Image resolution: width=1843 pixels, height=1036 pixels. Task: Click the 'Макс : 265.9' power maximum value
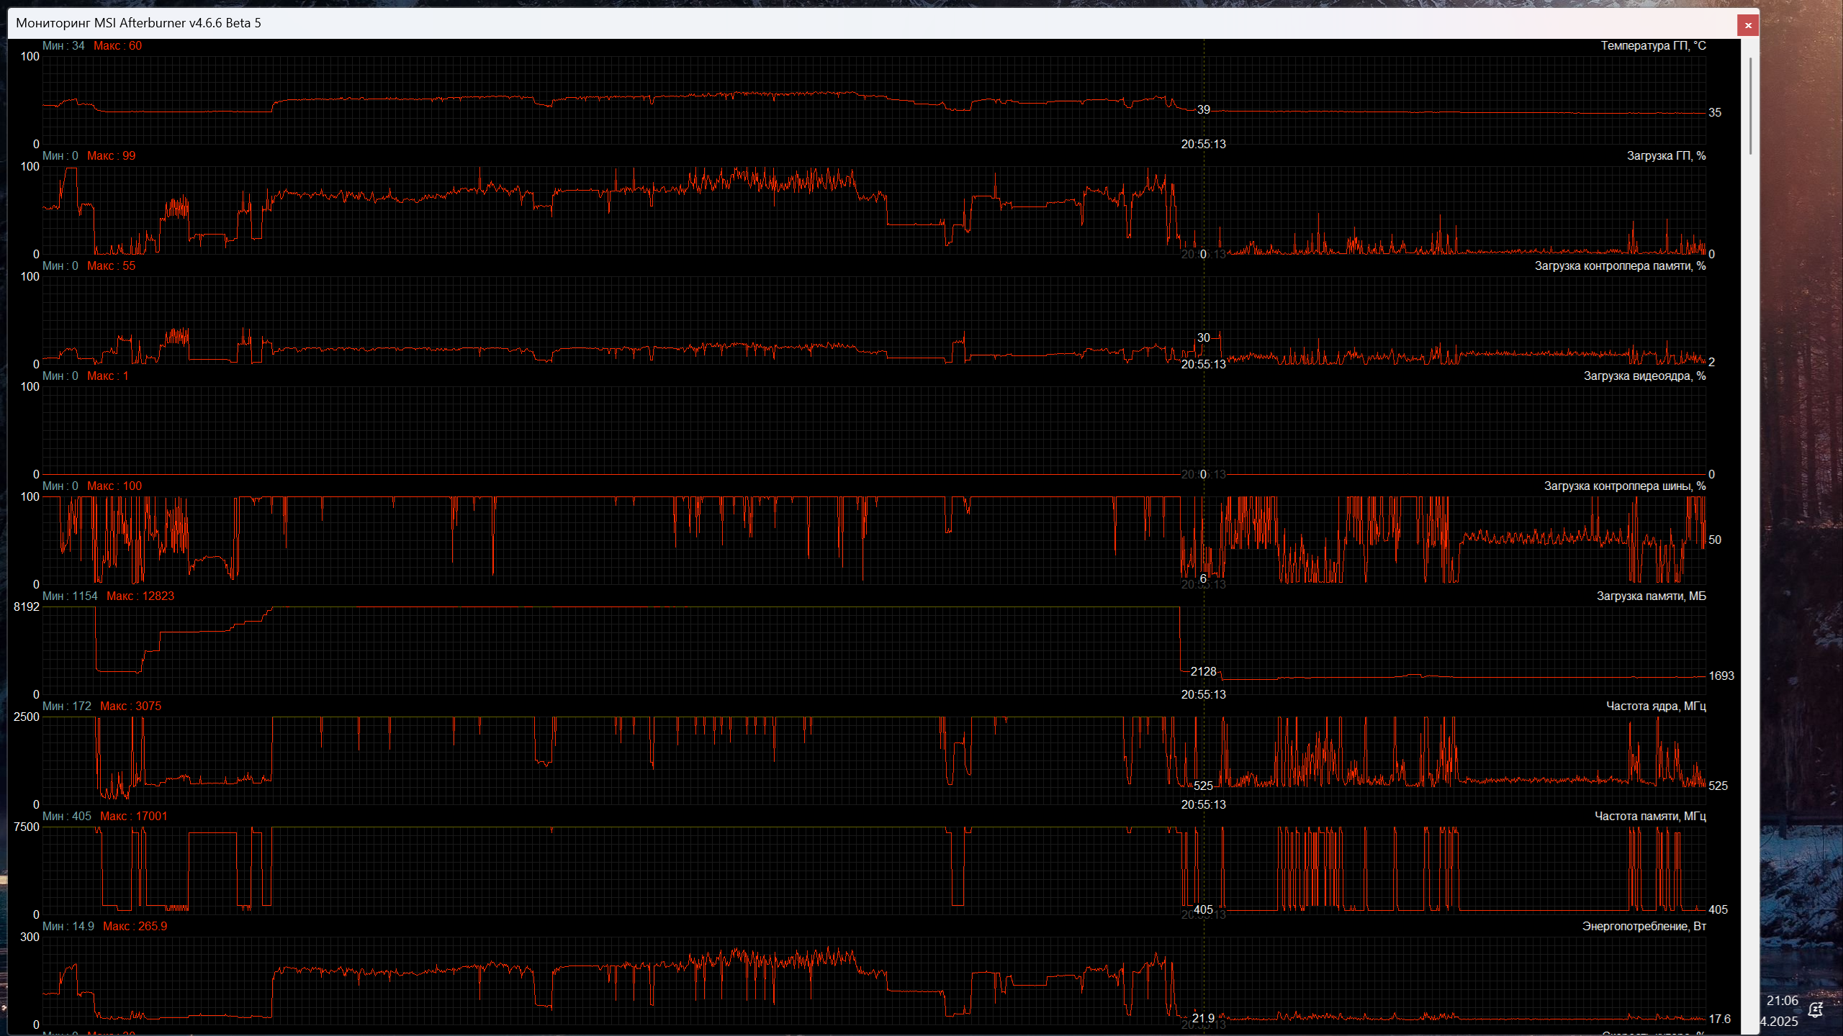(135, 927)
